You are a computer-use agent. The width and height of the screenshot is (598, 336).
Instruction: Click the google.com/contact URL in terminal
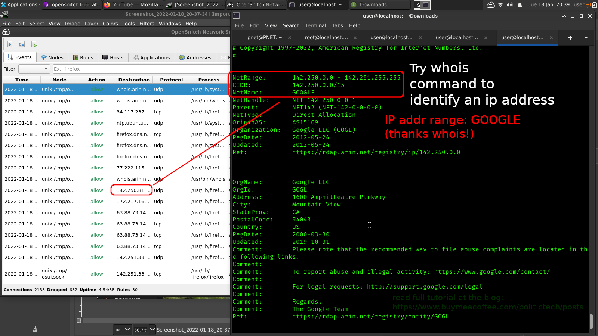pyautogui.click(x=492, y=272)
